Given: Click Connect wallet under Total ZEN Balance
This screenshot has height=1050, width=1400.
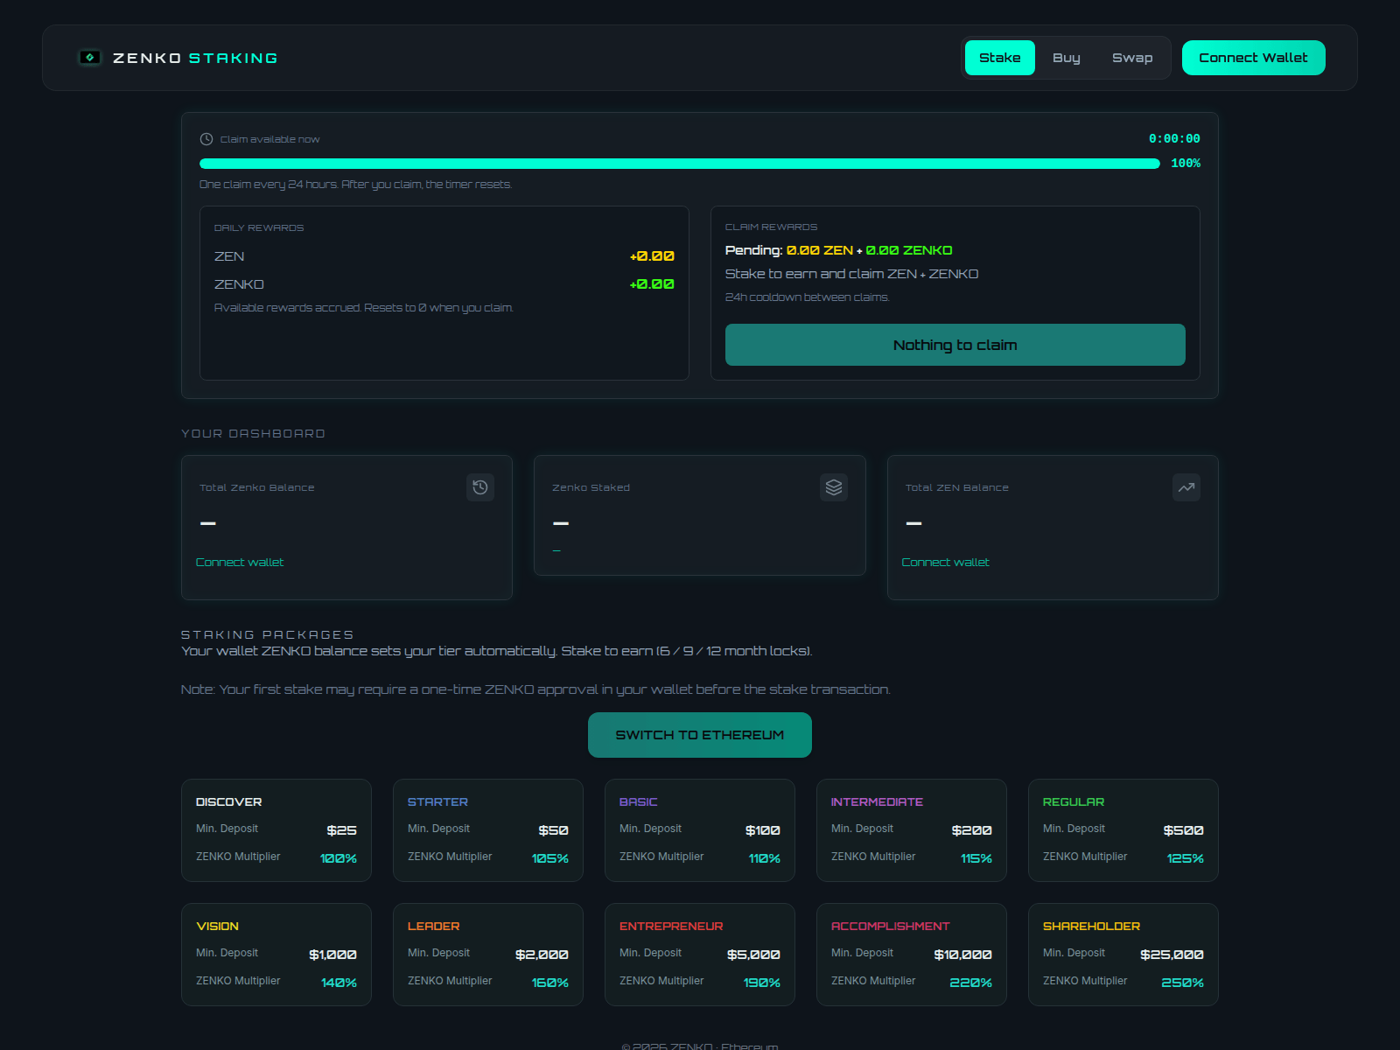Looking at the screenshot, I should [945, 562].
